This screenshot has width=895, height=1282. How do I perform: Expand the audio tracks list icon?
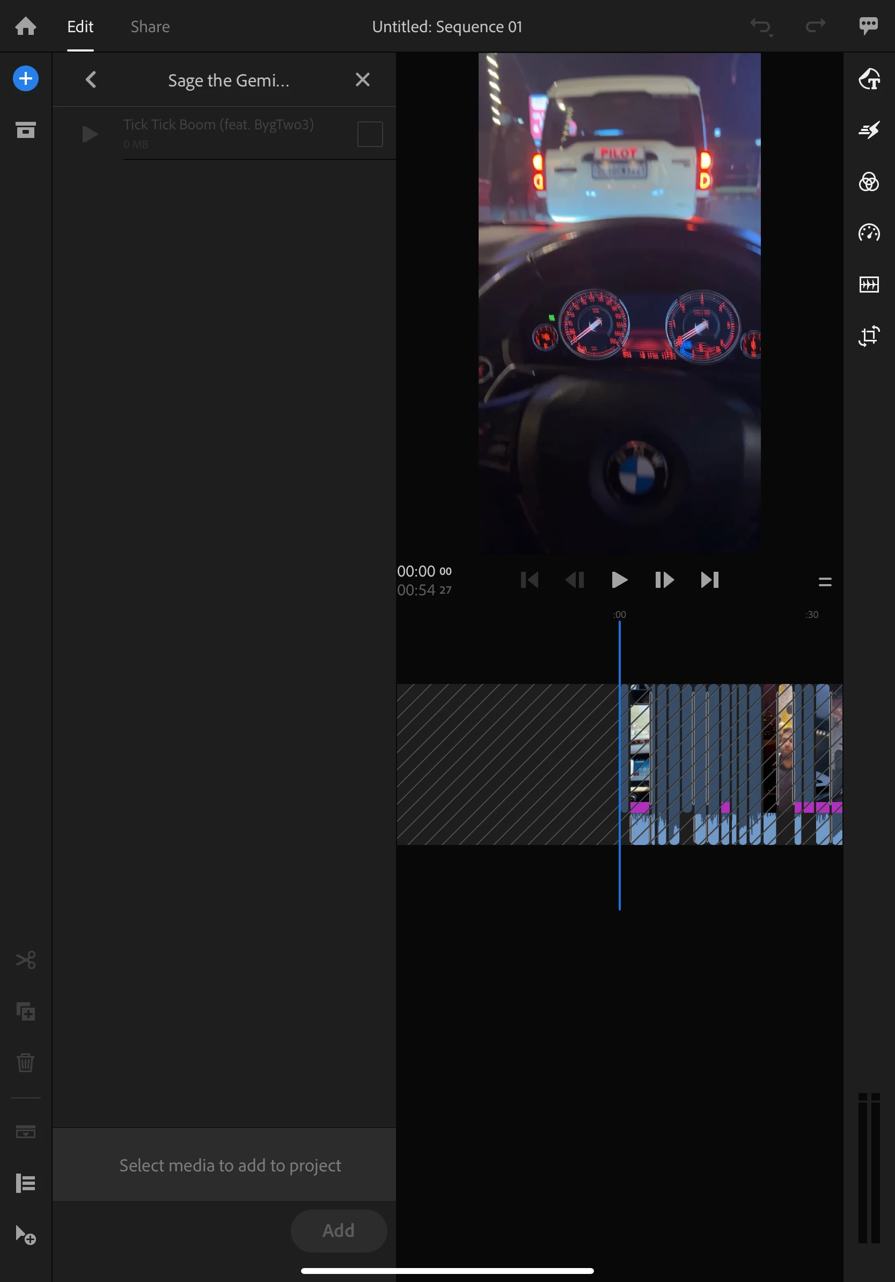[26, 1183]
